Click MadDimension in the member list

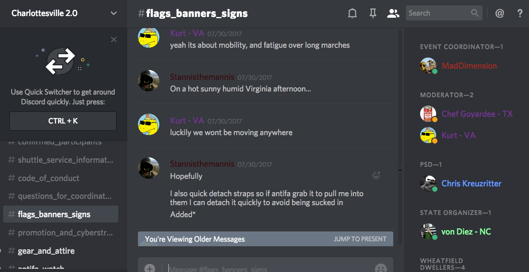tap(469, 66)
